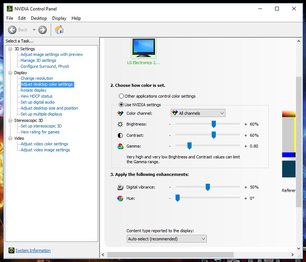Open Change resolution task link

click(37, 78)
